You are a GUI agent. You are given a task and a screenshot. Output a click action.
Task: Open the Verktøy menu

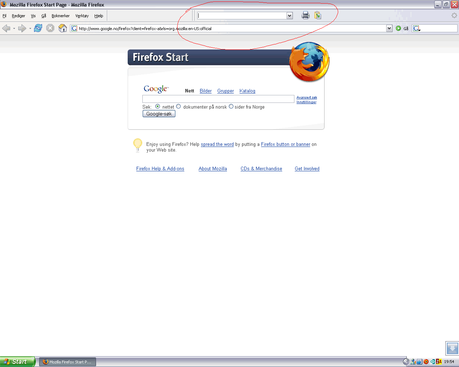click(82, 16)
